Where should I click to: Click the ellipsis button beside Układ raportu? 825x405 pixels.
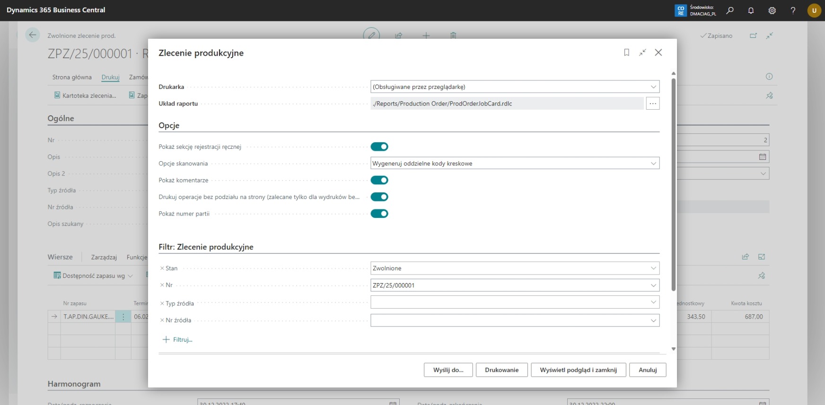(x=653, y=103)
